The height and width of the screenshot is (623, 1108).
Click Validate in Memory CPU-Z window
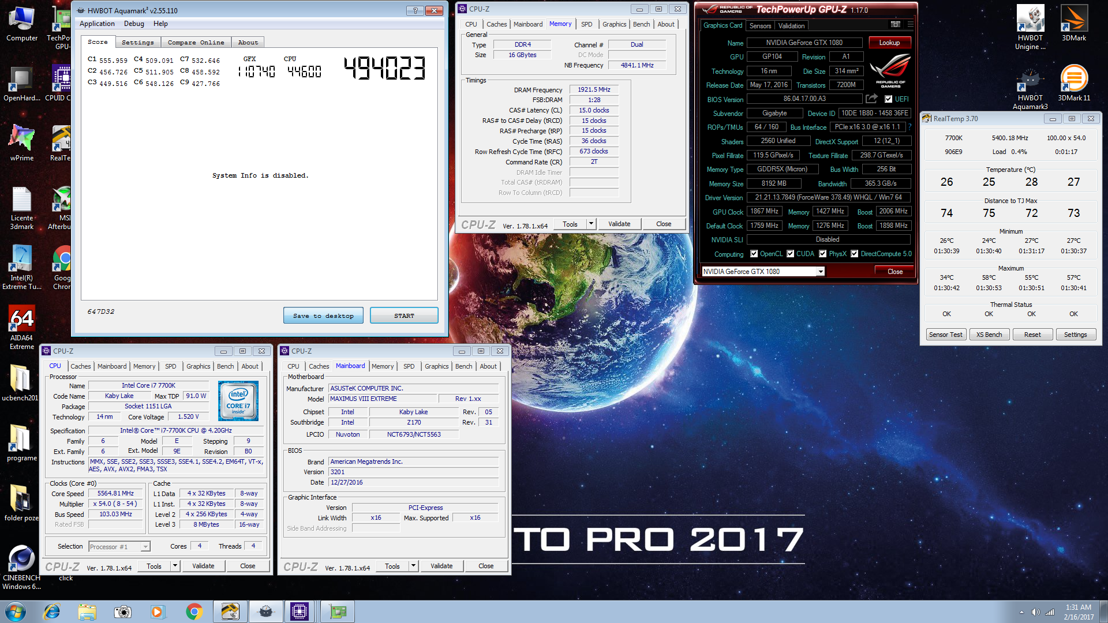pyautogui.click(x=619, y=224)
